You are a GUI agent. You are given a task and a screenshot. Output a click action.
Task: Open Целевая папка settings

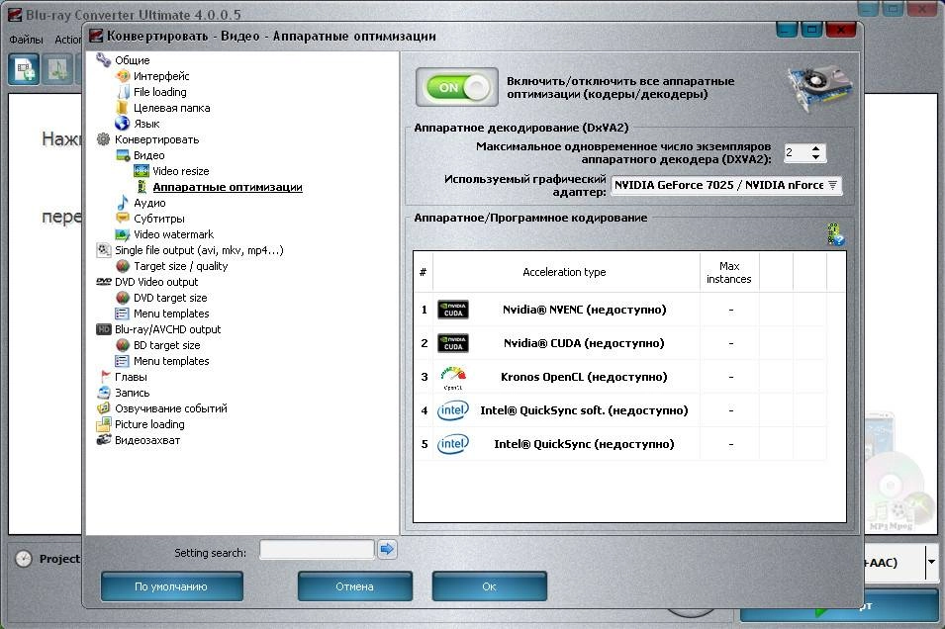click(x=171, y=108)
